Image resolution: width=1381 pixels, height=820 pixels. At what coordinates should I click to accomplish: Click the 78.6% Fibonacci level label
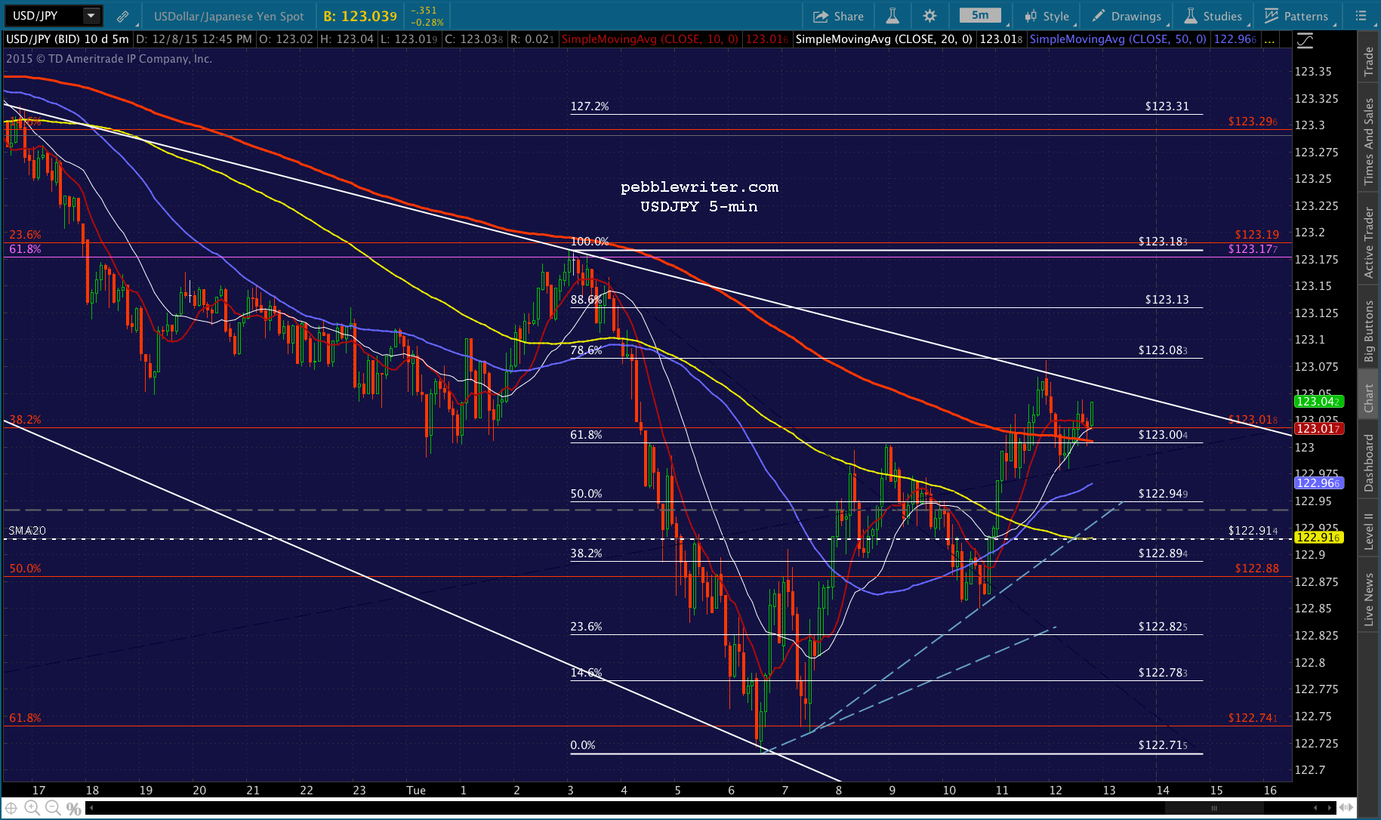587,350
